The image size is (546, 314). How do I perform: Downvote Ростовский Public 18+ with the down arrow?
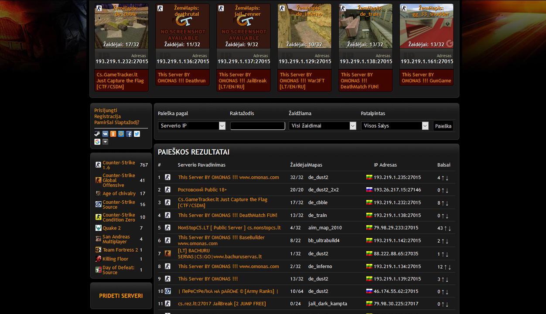(447, 190)
